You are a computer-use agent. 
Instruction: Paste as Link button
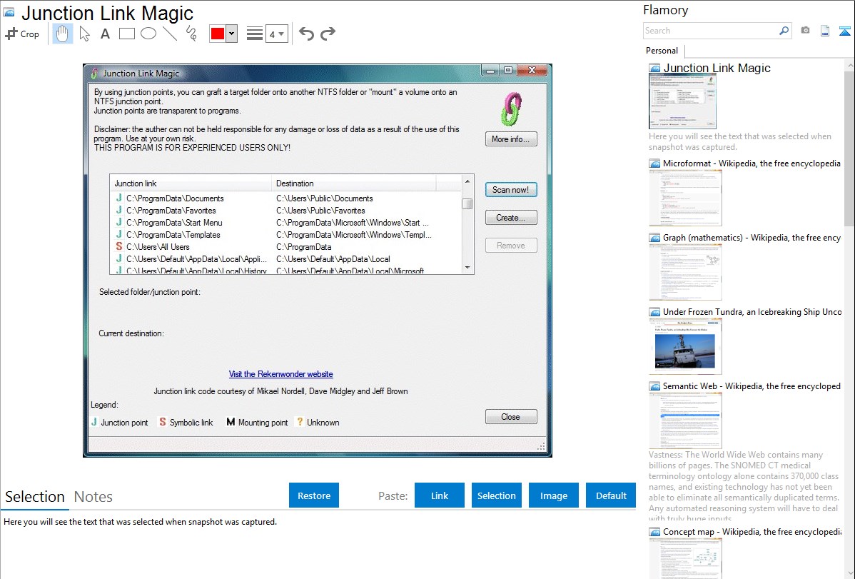tap(440, 495)
